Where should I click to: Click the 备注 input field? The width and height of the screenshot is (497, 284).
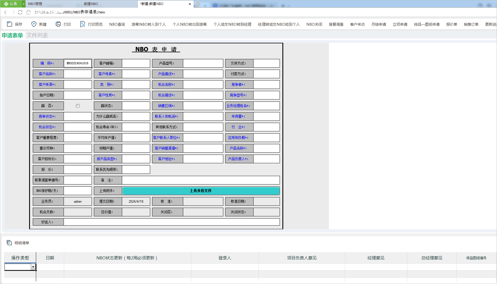tap(201, 180)
